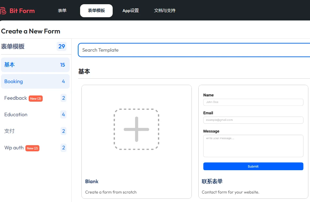Open the Wp auth category
The height and width of the screenshot is (202, 310).
click(14, 148)
